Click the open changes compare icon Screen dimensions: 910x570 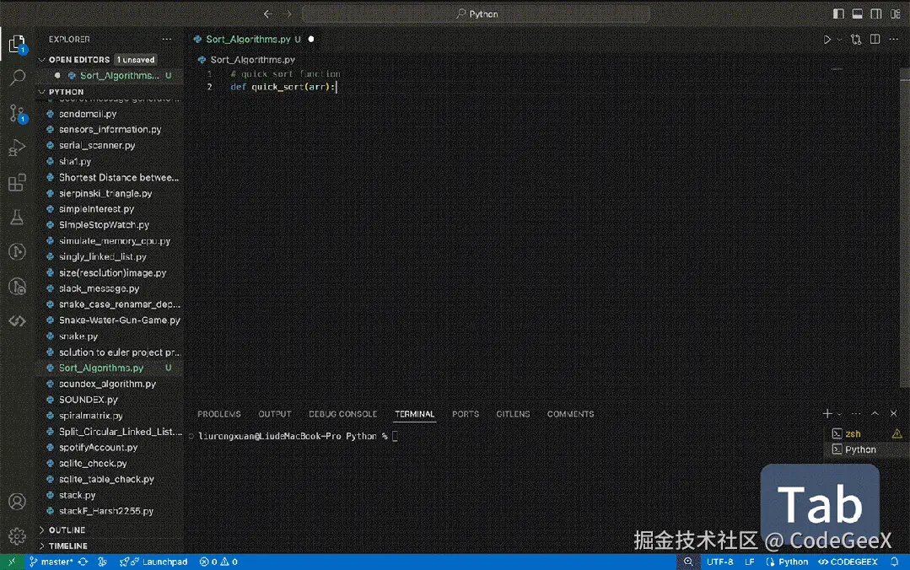856,40
